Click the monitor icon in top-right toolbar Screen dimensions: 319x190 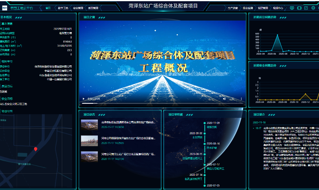pyautogui.click(x=292, y=8)
